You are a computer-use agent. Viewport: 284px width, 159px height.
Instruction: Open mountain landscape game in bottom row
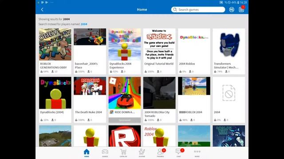pyautogui.click(x=55, y=136)
